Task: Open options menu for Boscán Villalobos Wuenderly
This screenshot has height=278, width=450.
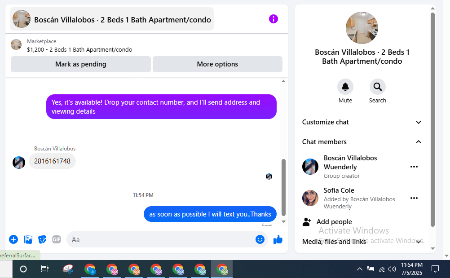Action: tap(414, 167)
